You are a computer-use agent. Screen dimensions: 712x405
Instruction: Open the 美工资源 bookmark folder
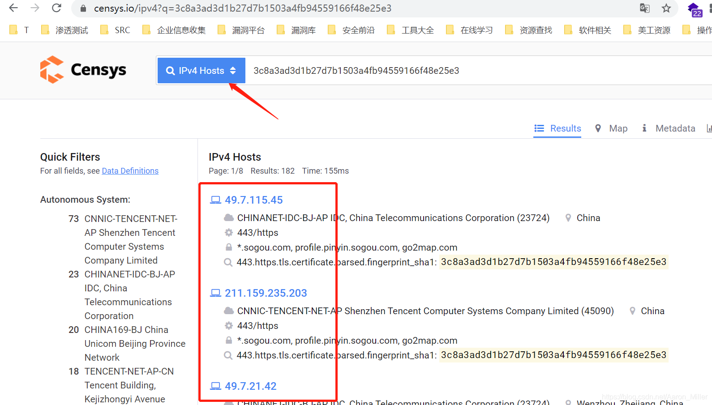click(x=647, y=30)
